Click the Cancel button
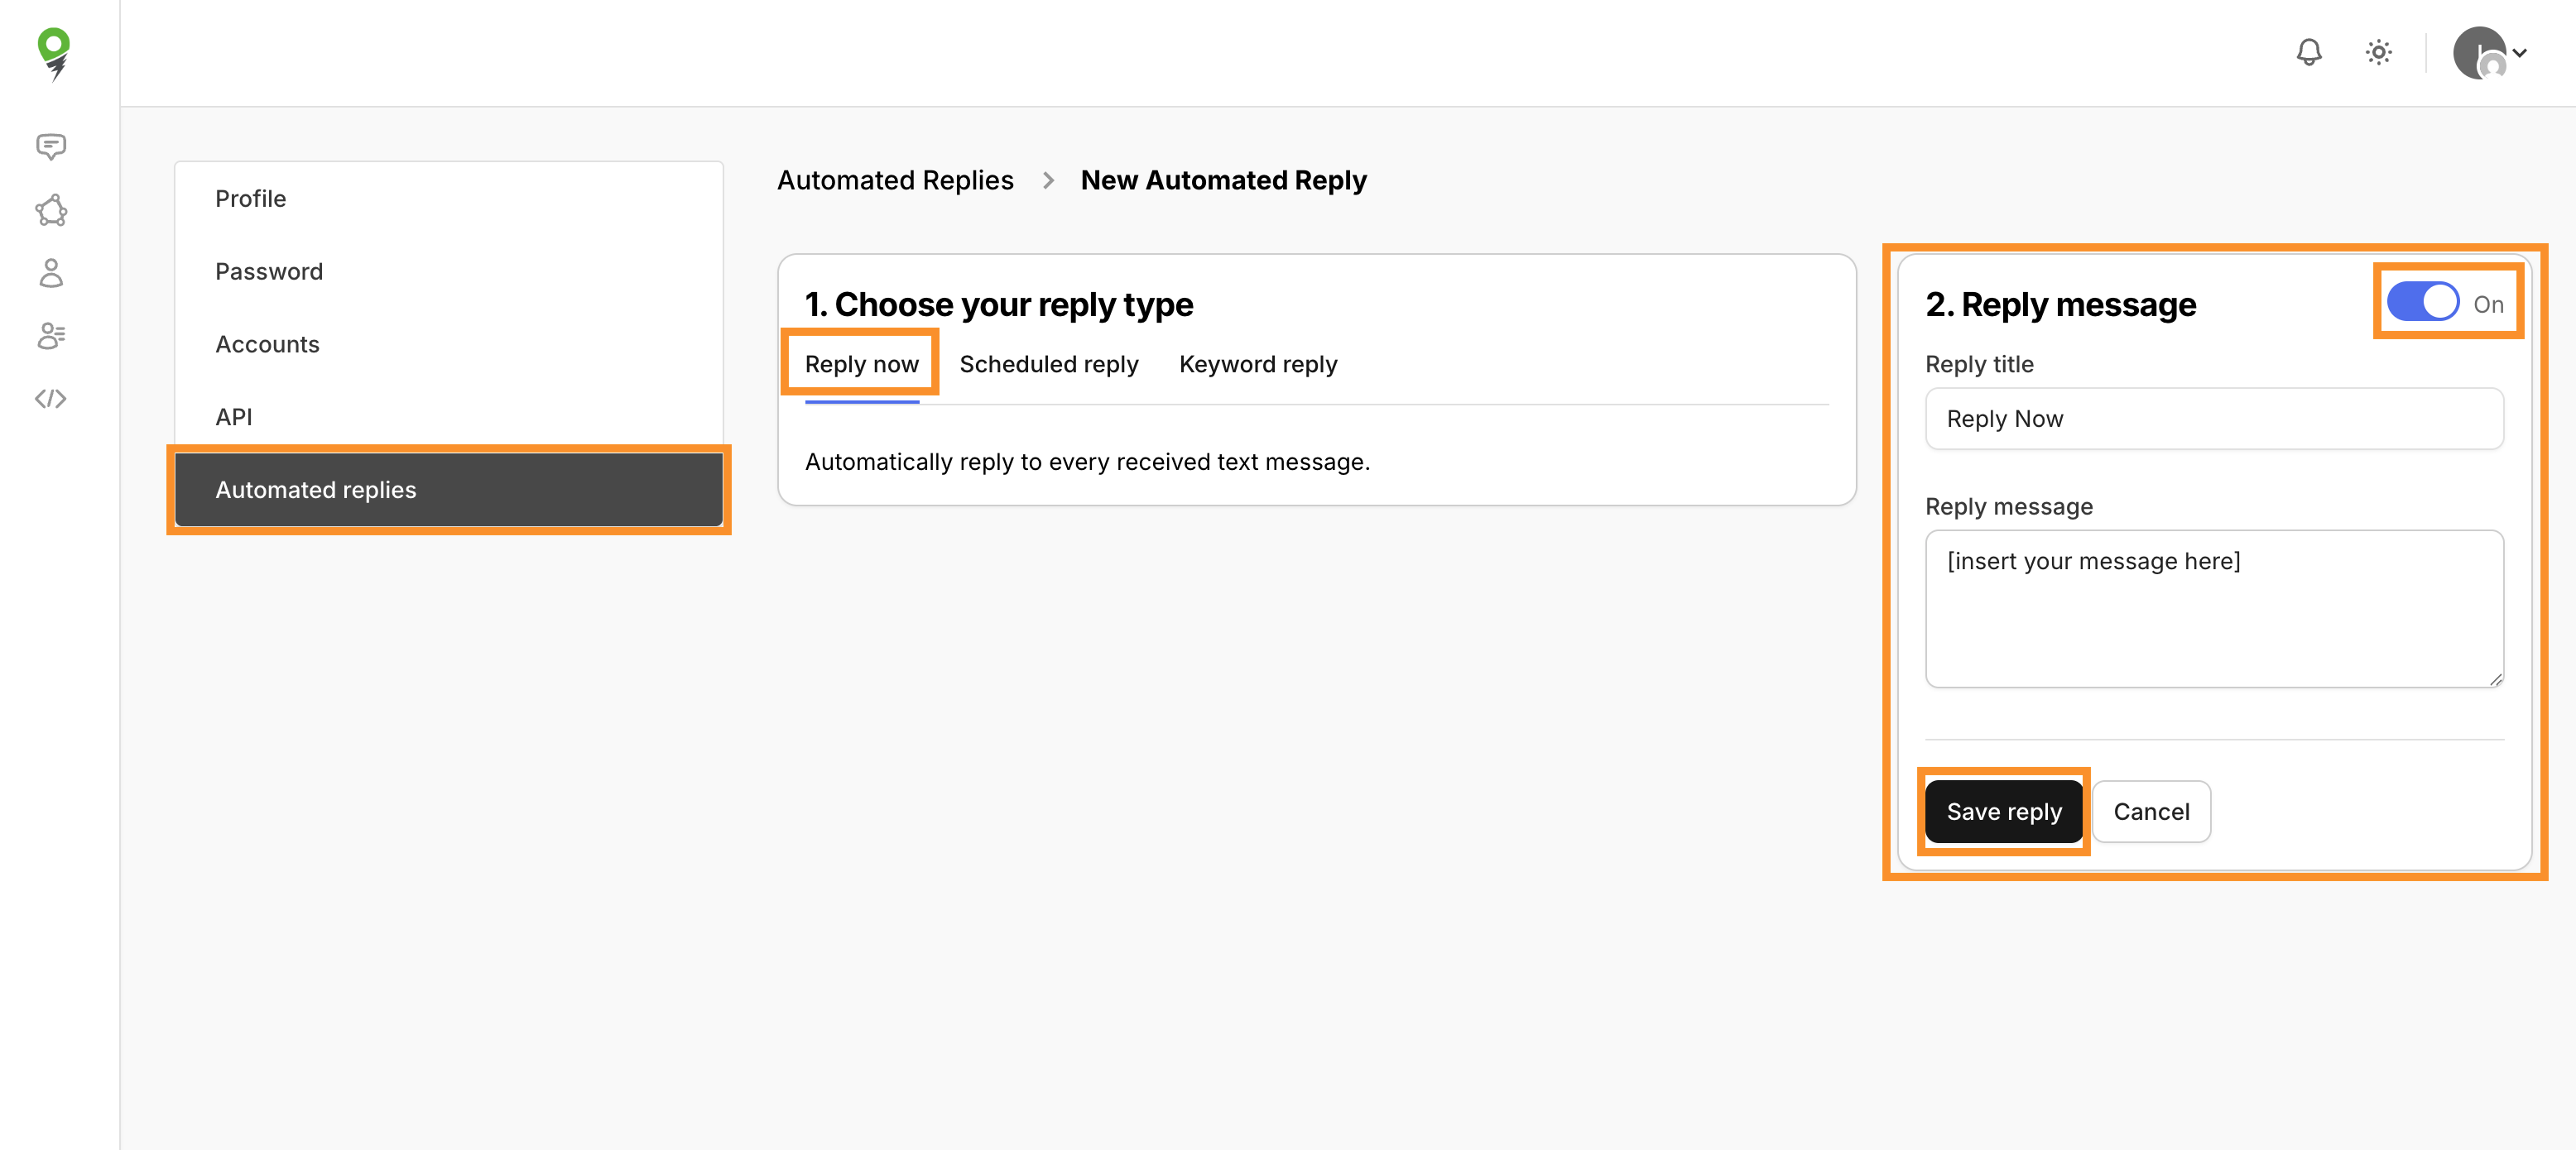 (2150, 812)
